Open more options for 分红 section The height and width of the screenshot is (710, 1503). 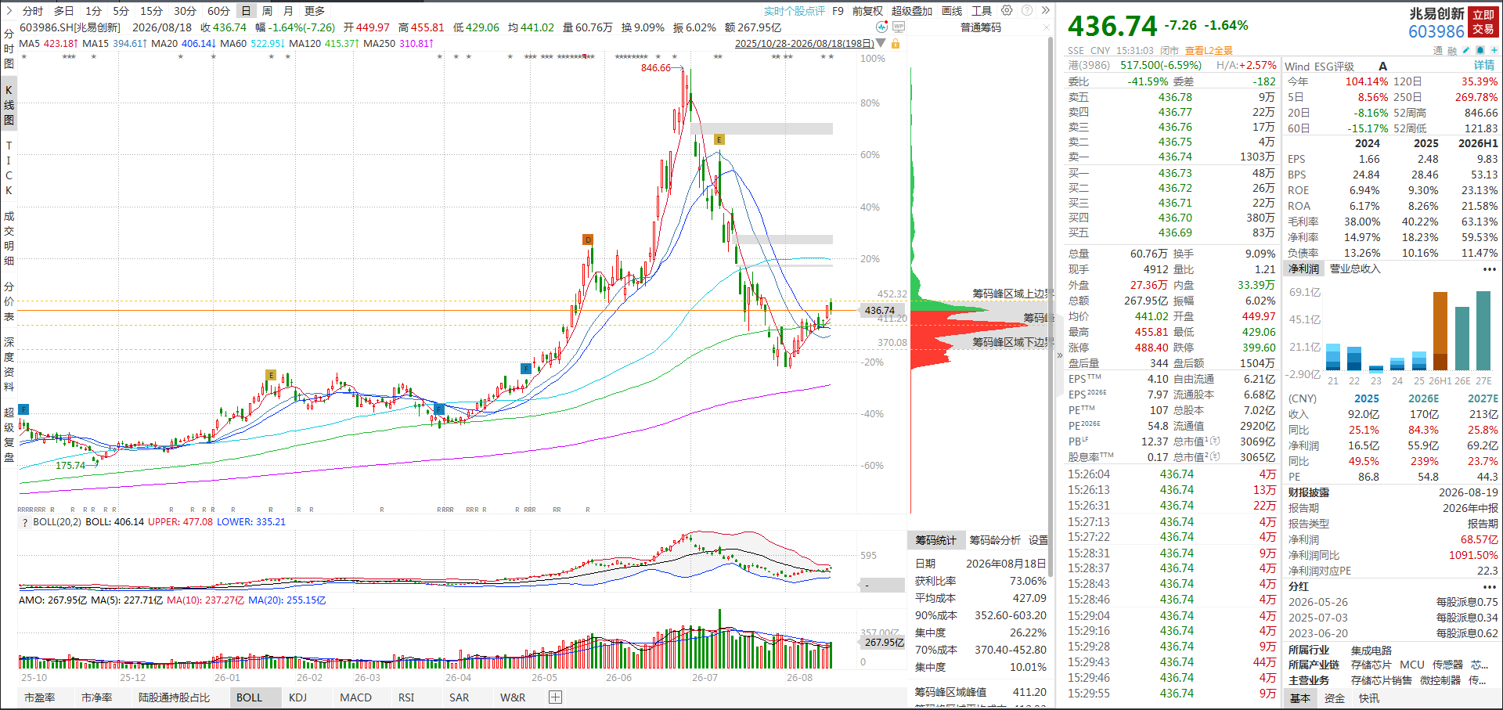tap(1489, 586)
